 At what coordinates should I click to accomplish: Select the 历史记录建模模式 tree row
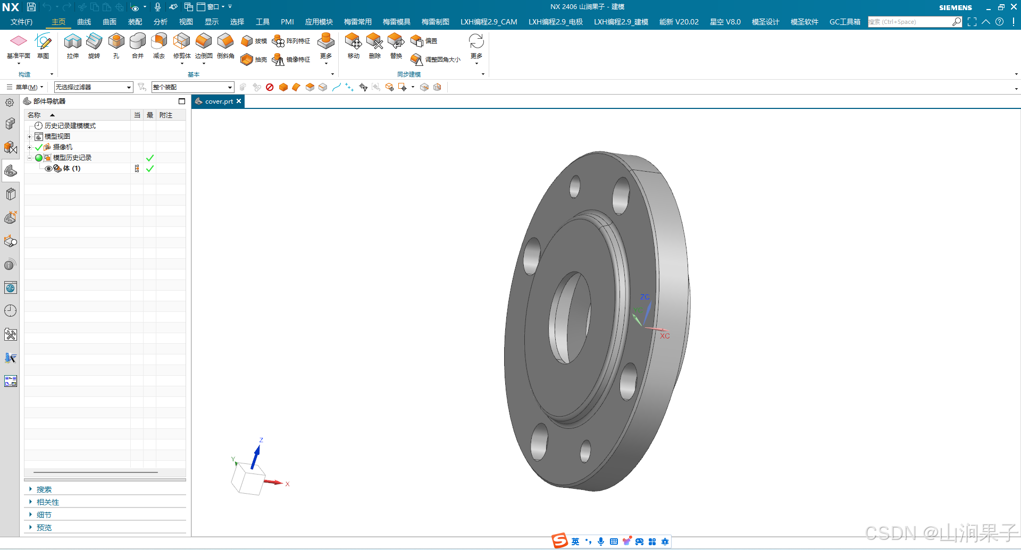(x=70, y=126)
